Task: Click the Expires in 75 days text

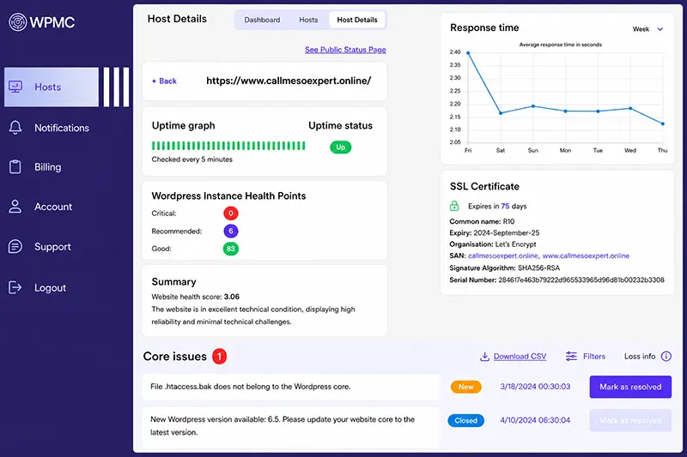Action: coord(497,206)
